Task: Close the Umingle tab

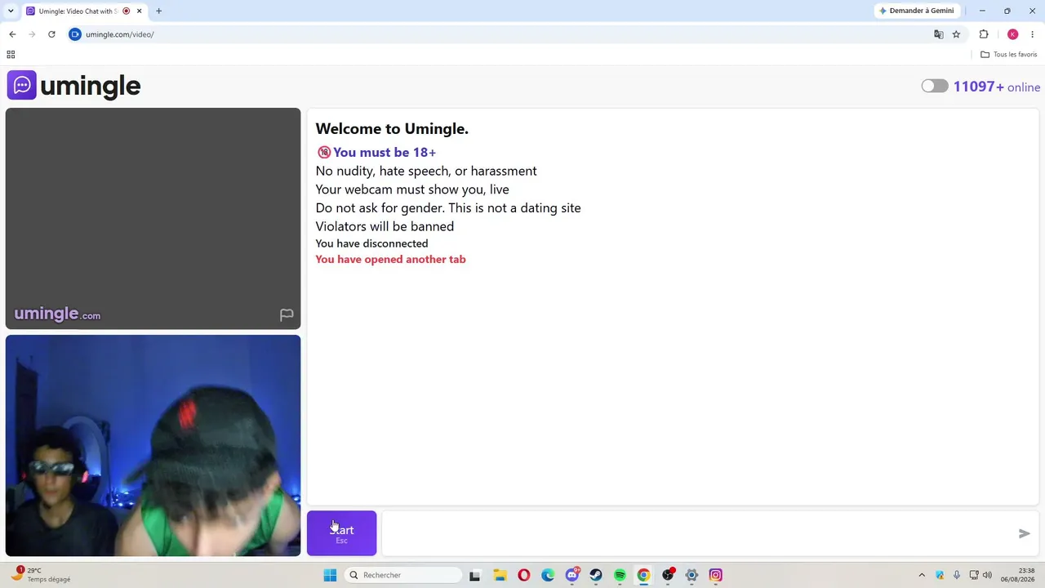Action: coord(140,11)
